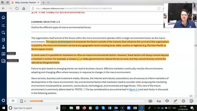This screenshot has height=111, width=197.
Task: Open the search icon in the reader sidebar
Action: coord(3,33)
